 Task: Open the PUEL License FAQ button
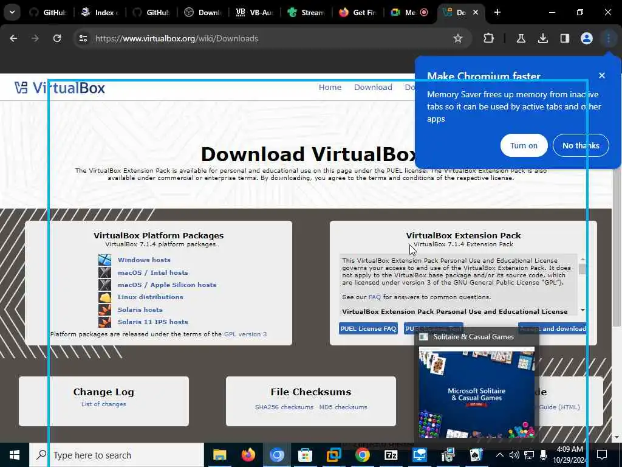pos(368,328)
